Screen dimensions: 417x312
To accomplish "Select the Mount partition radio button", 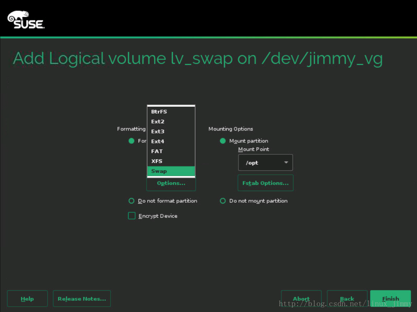I will [x=223, y=141].
